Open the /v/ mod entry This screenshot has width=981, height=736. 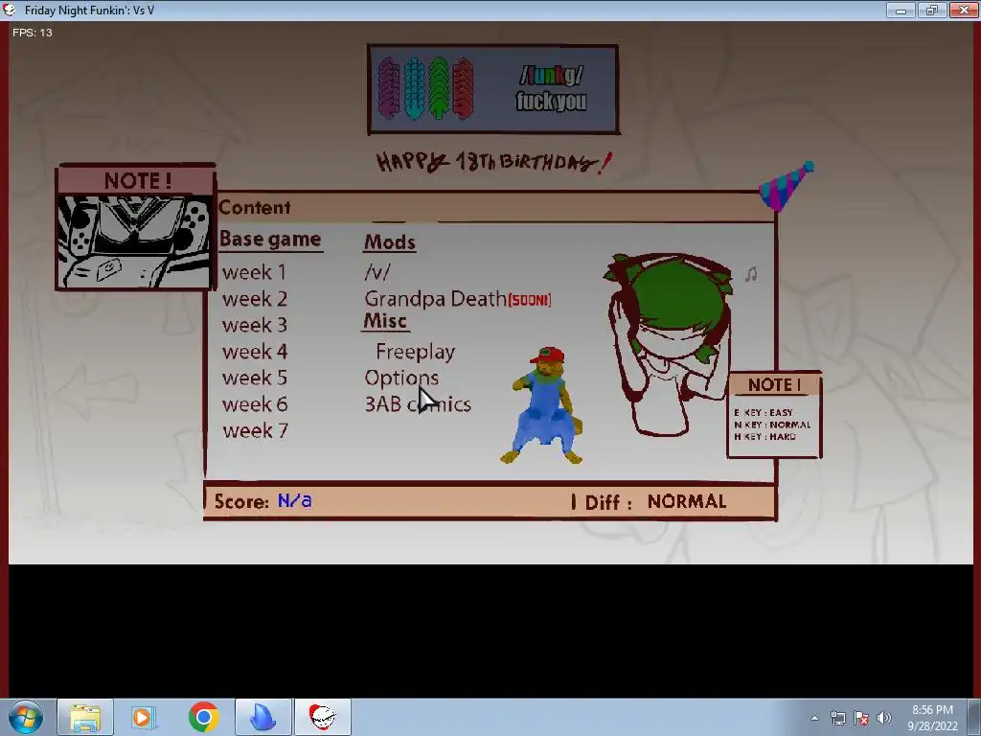[377, 272]
